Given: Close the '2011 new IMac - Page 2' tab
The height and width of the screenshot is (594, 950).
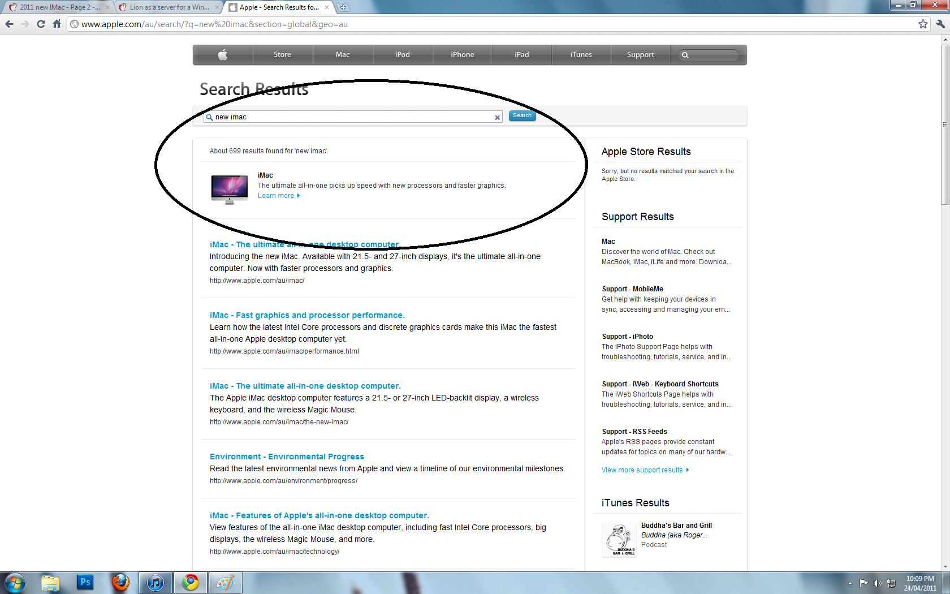Looking at the screenshot, I should point(107,7).
